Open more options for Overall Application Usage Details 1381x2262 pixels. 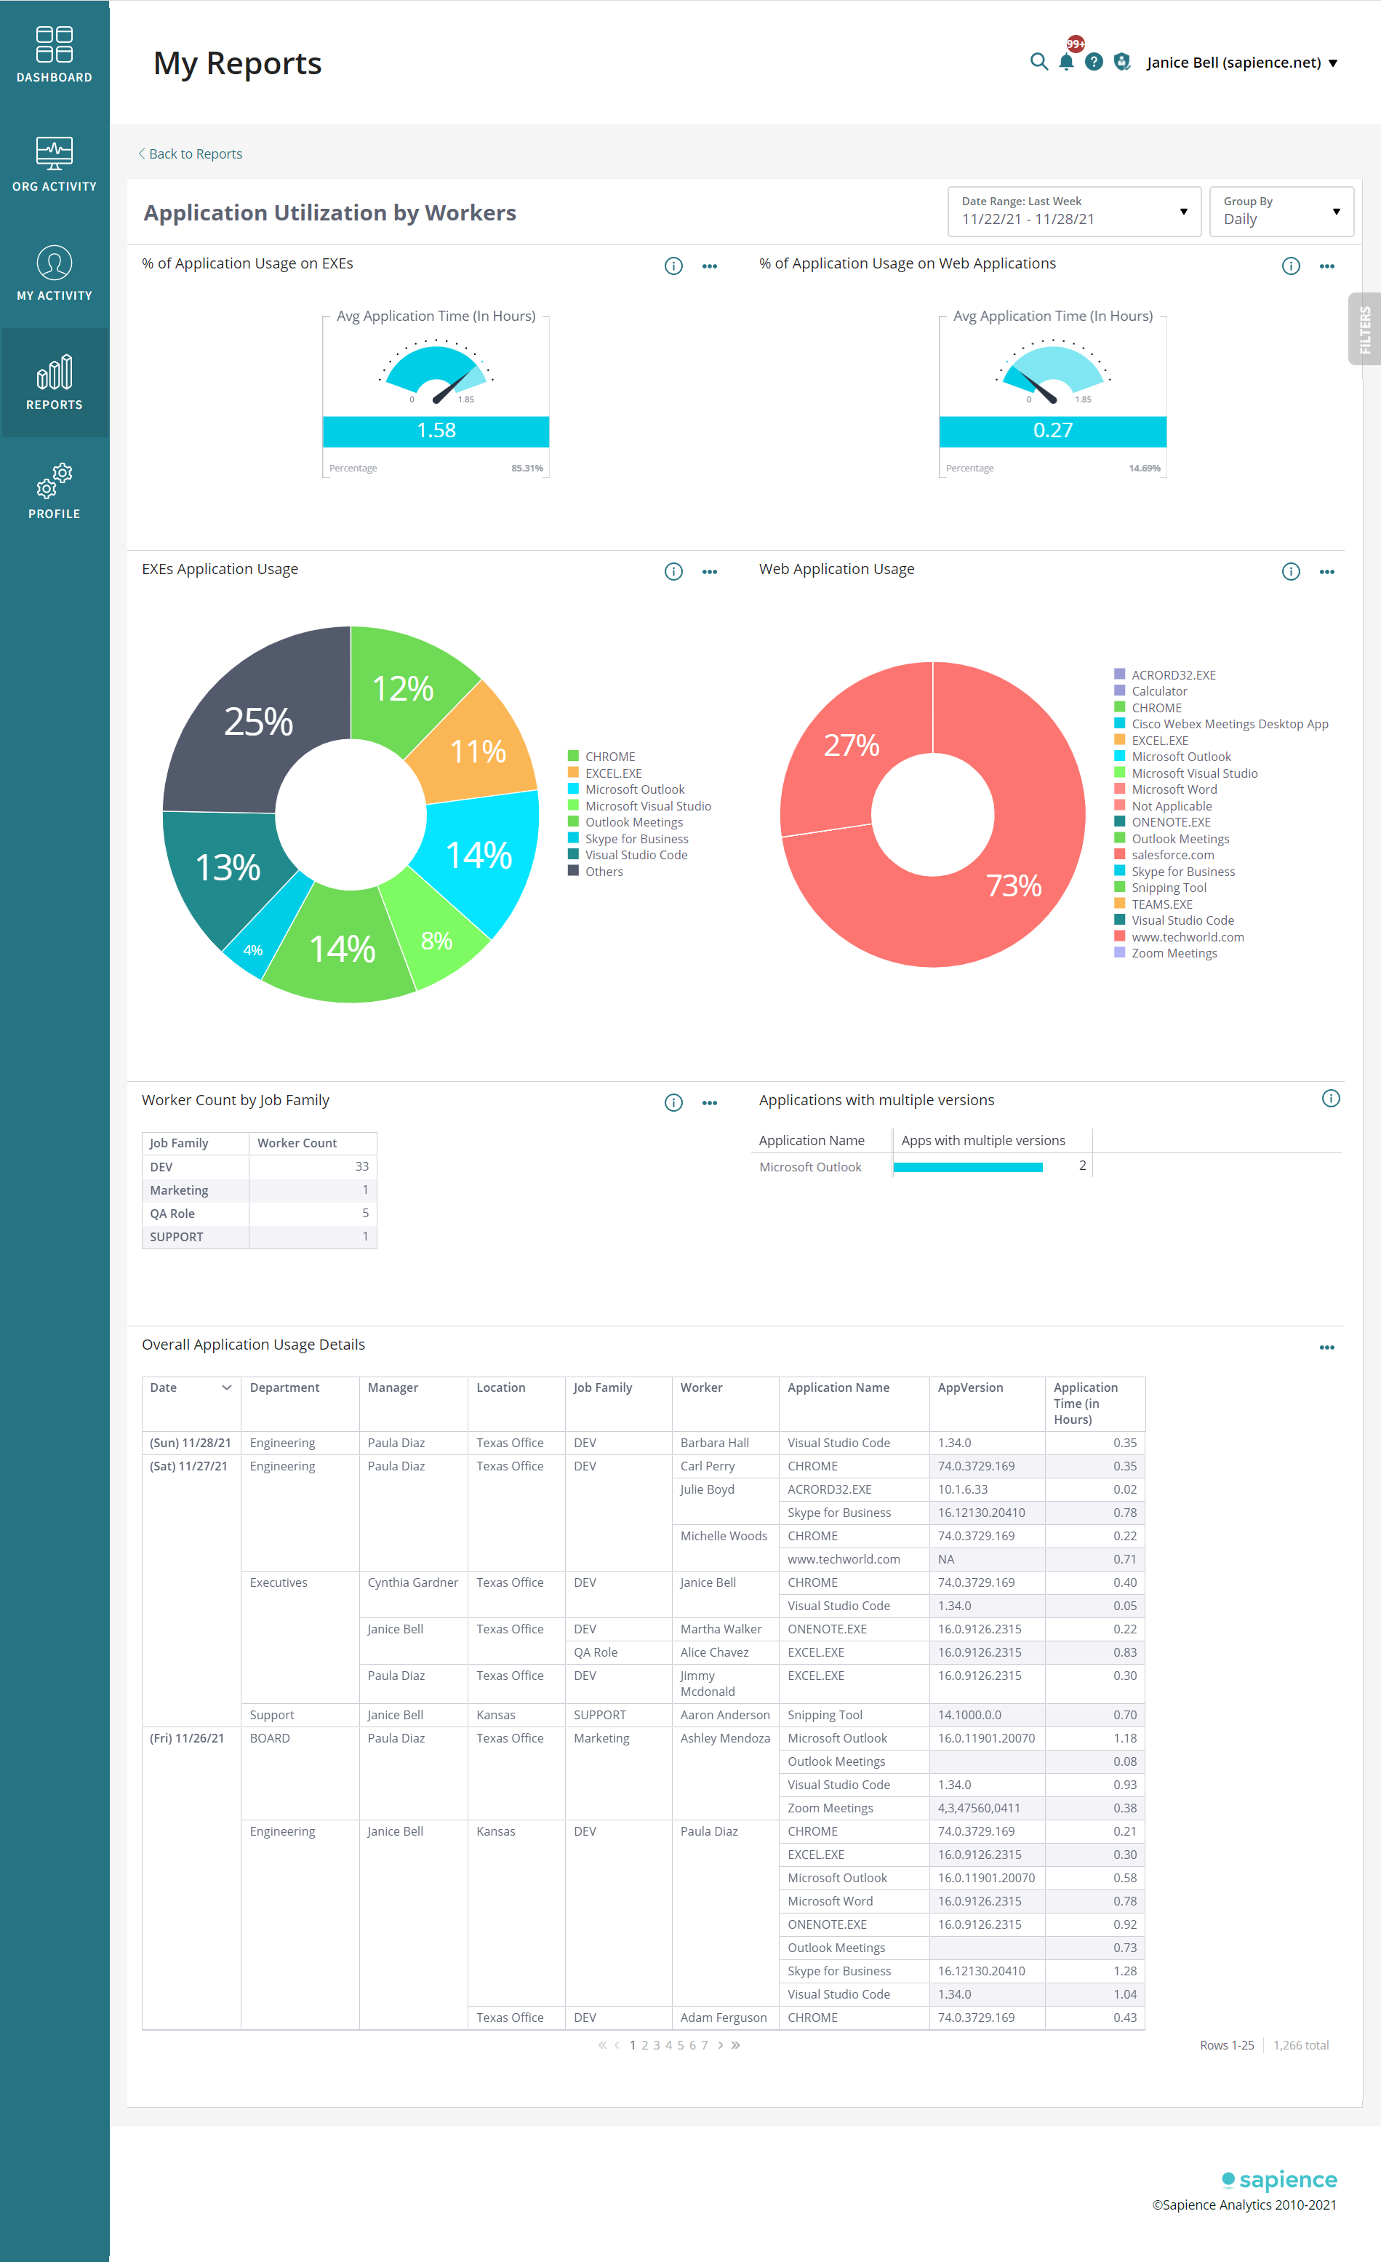pyautogui.click(x=1327, y=1347)
